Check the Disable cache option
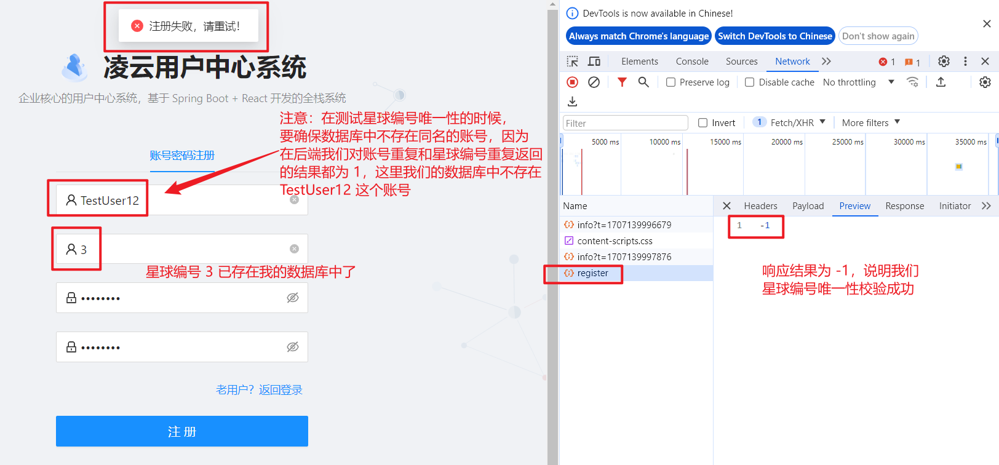The image size is (999, 465). pyautogui.click(x=749, y=82)
